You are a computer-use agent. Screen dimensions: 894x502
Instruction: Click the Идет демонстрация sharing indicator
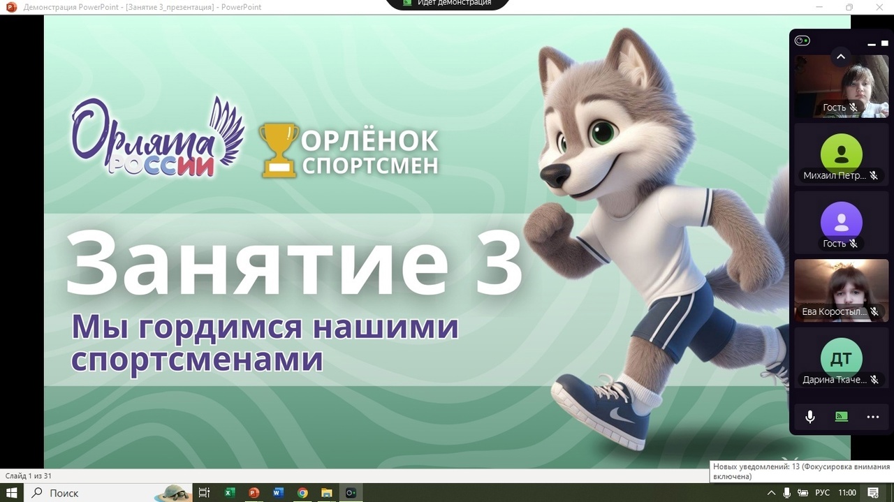(447, 3)
